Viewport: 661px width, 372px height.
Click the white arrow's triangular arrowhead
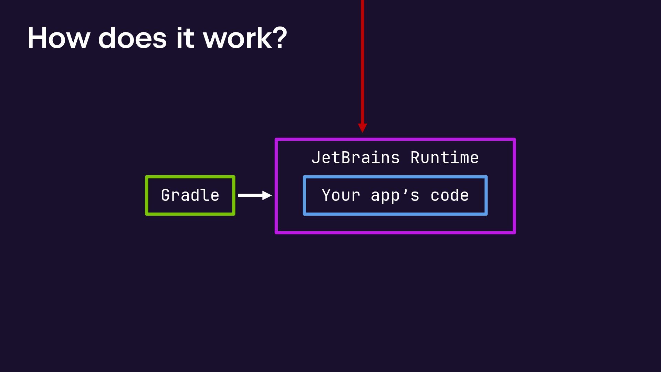pyautogui.click(x=266, y=195)
